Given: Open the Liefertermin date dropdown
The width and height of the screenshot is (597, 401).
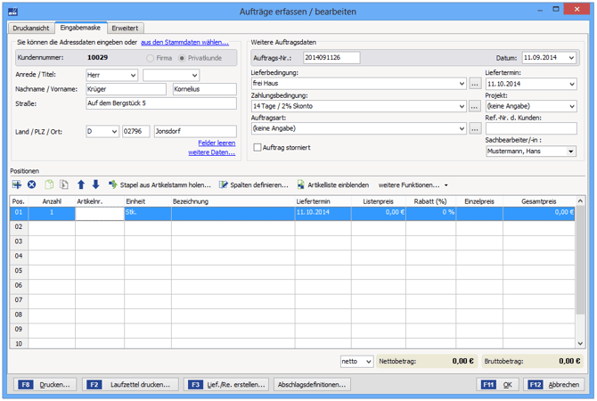Looking at the screenshot, I should (571, 84).
